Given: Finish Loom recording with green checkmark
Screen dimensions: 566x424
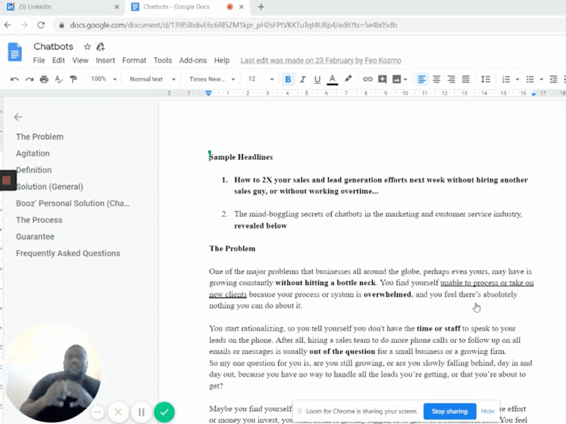Looking at the screenshot, I should pos(164,412).
